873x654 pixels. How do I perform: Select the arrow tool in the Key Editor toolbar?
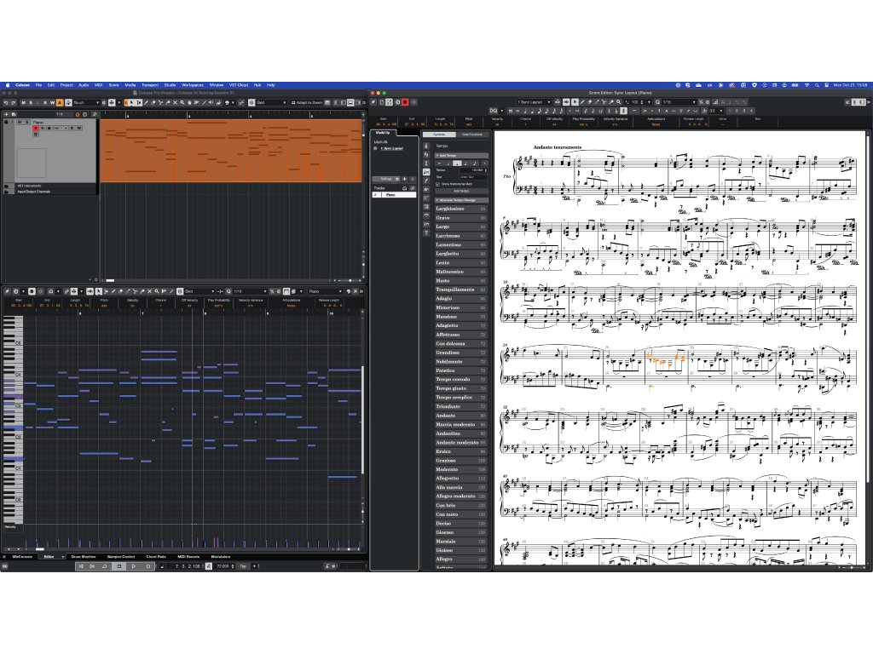tap(99, 291)
